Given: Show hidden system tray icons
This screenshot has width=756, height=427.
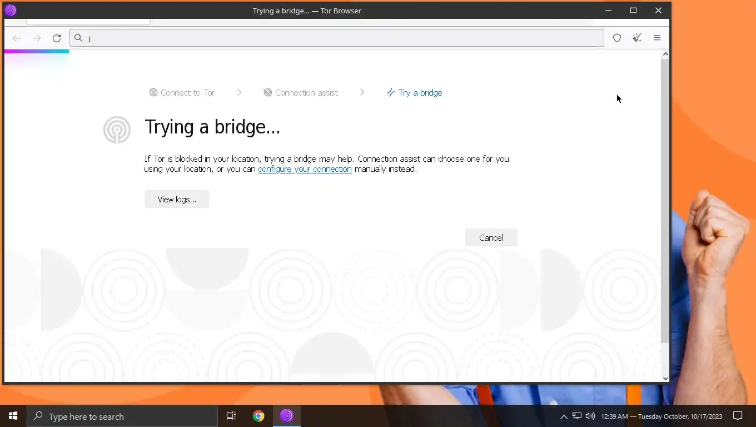Looking at the screenshot, I should pos(564,416).
